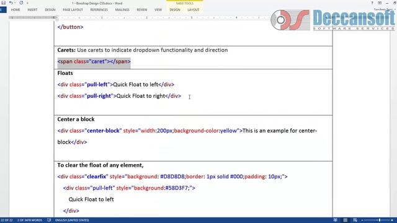The height and width of the screenshot is (223, 397).
Task: Open the REVIEW ribbon tab
Action: (142, 10)
